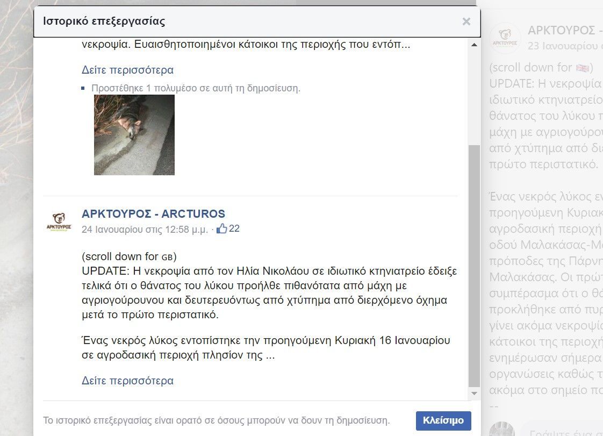Click scrollbar track above the thumb
The height and width of the screenshot is (436, 603).
tap(474, 97)
